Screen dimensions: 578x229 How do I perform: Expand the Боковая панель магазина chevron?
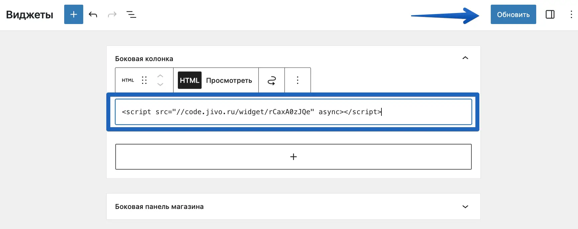click(x=465, y=207)
